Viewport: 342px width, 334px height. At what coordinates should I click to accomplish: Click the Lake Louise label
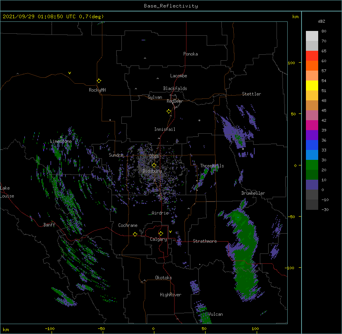(x=7, y=192)
